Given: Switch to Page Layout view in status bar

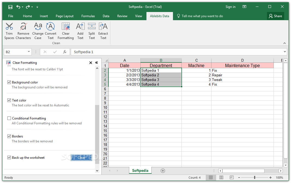Looking at the screenshot, I should point(221,178).
